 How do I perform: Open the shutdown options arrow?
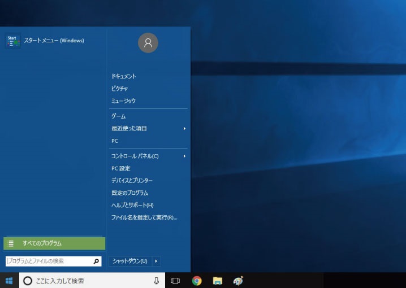(156, 261)
